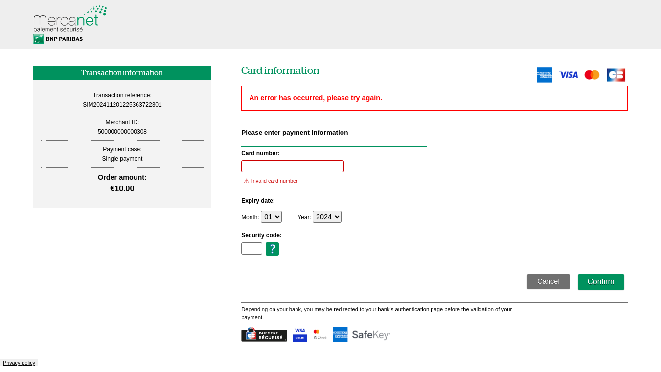Screen dimensions: 661x372
Task: Click the Mastercard logo near top right
Action: coord(592,75)
